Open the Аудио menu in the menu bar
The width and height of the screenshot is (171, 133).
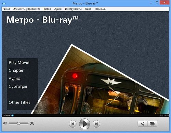click(58, 9)
